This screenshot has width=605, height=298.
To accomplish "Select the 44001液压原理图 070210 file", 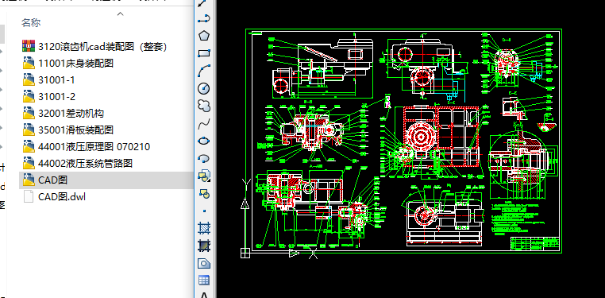I will pyautogui.click(x=87, y=147).
